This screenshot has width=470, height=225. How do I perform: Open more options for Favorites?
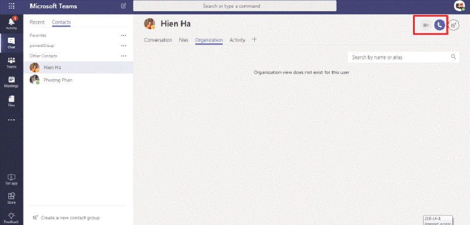coord(123,35)
